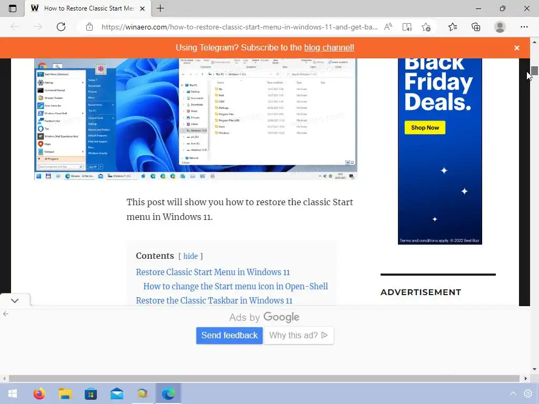Click the scroll up arrow
539x404 pixels.
pyautogui.click(x=534, y=42)
